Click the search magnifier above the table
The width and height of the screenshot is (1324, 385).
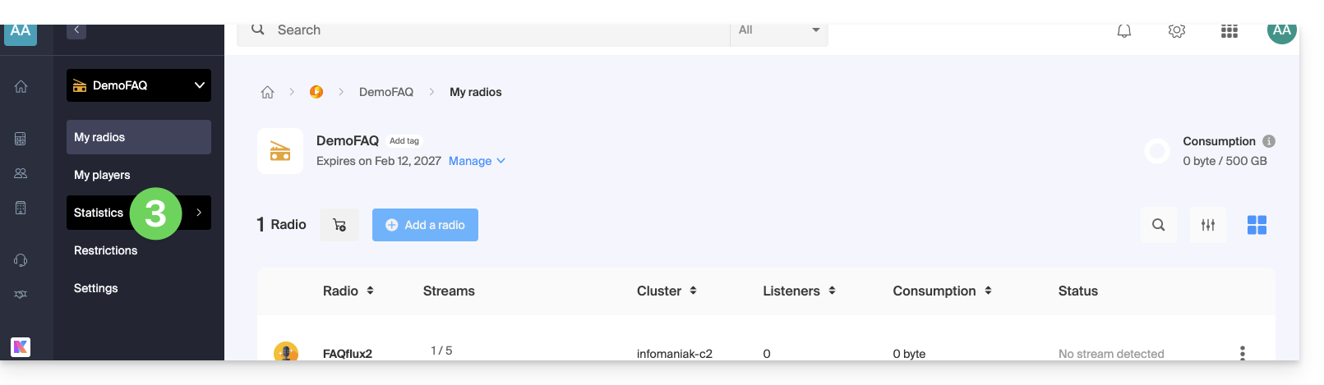[x=1158, y=225]
